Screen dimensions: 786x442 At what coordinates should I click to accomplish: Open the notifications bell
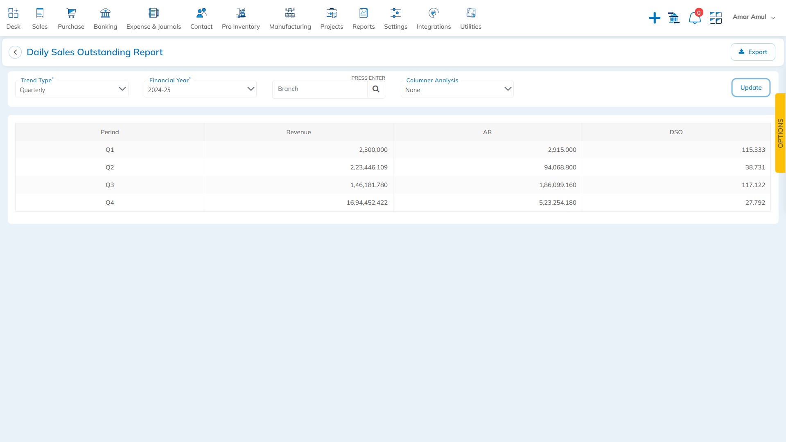(695, 18)
